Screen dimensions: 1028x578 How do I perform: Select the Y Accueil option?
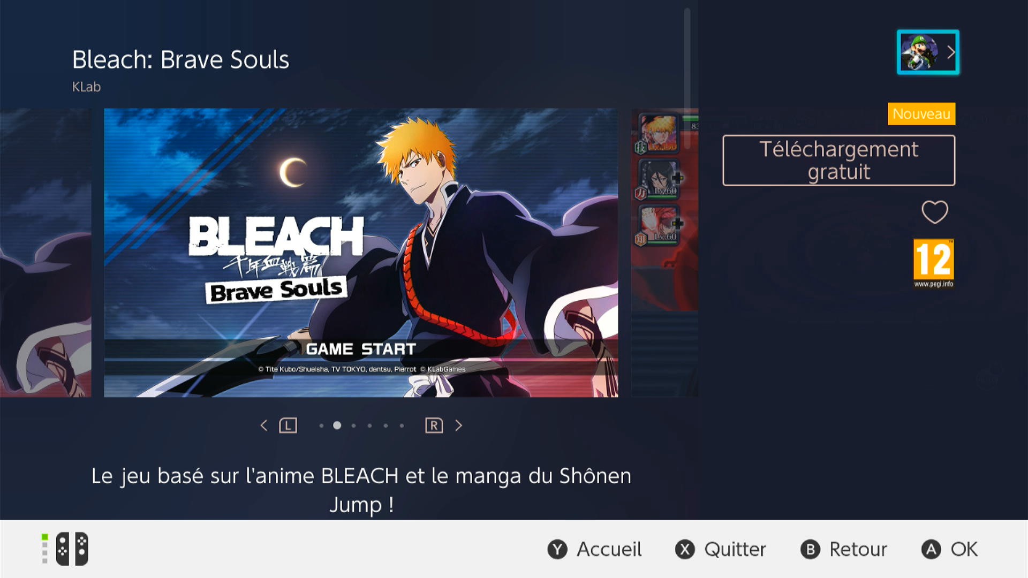point(594,549)
